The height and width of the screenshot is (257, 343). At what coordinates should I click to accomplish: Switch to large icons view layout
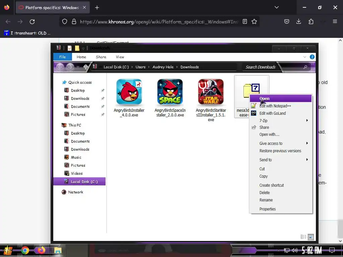pyautogui.click(x=311, y=237)
